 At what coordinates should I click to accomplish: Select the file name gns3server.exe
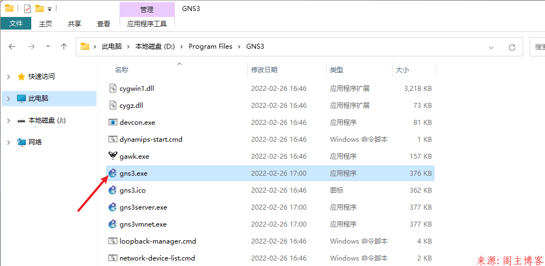tap(143, 207)
